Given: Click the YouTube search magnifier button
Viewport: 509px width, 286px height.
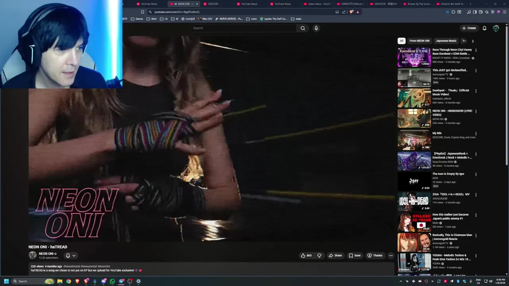Looking at the screenshot, I should (303, 28).
